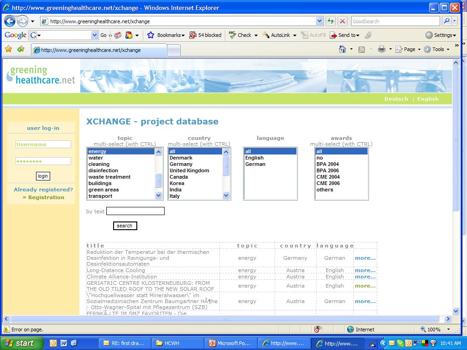Open the Send to dropdown
This screenshot has width=467, height=350.
(358, 36)
